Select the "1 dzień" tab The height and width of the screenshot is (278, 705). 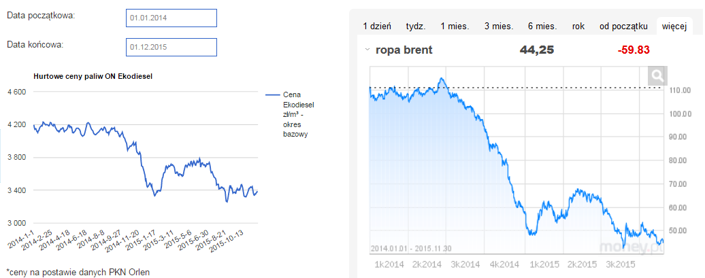click(378, 27)
